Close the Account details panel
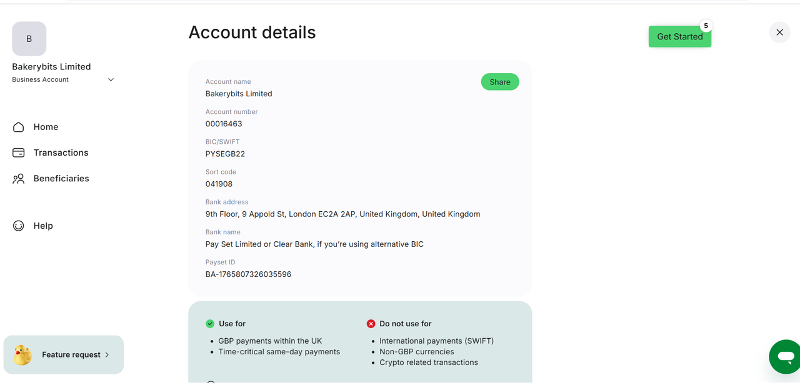800x390 pixels. (x=779, y=32)
